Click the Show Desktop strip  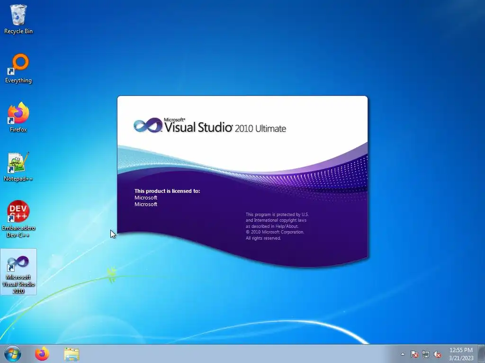[x=482, y=354]
